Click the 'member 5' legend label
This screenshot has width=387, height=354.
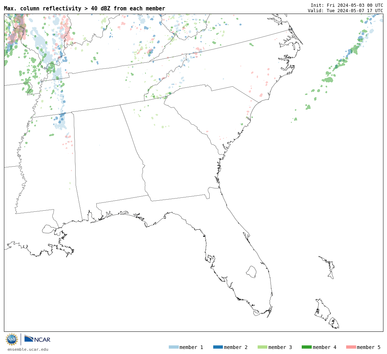pos(369,347)
